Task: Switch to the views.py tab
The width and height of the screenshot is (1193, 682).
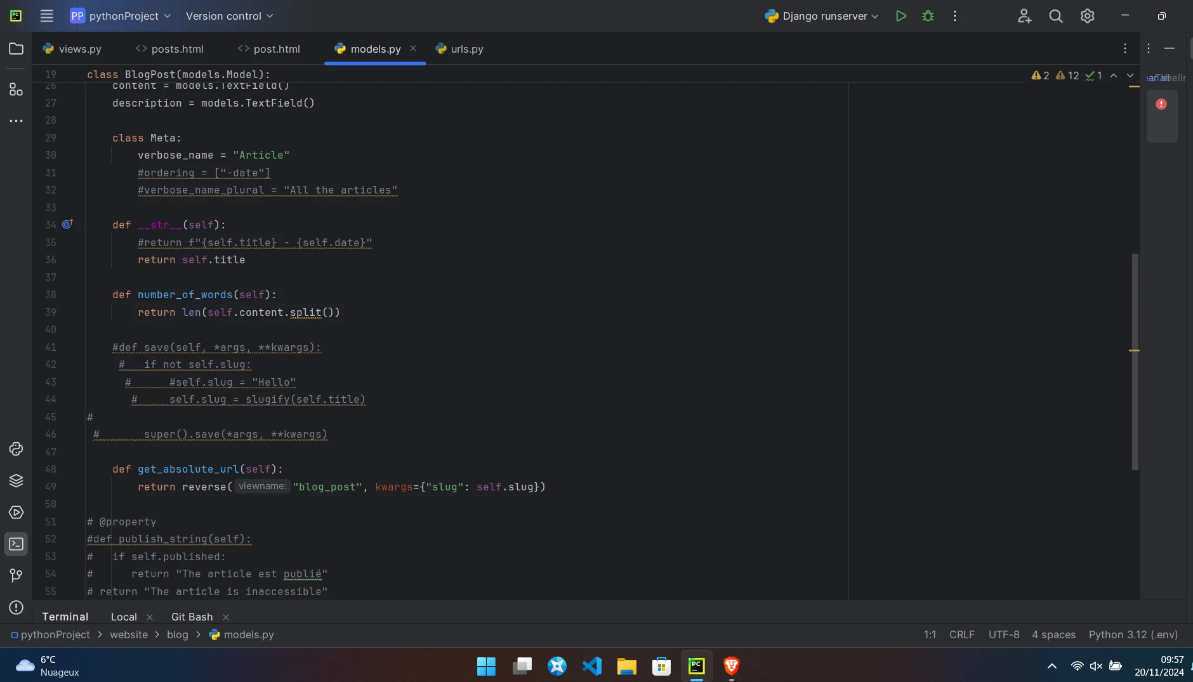Action: pos(79,49)
